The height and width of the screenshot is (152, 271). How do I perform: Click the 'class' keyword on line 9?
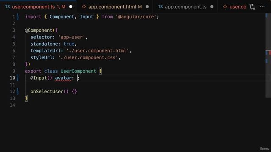[51, 71]
